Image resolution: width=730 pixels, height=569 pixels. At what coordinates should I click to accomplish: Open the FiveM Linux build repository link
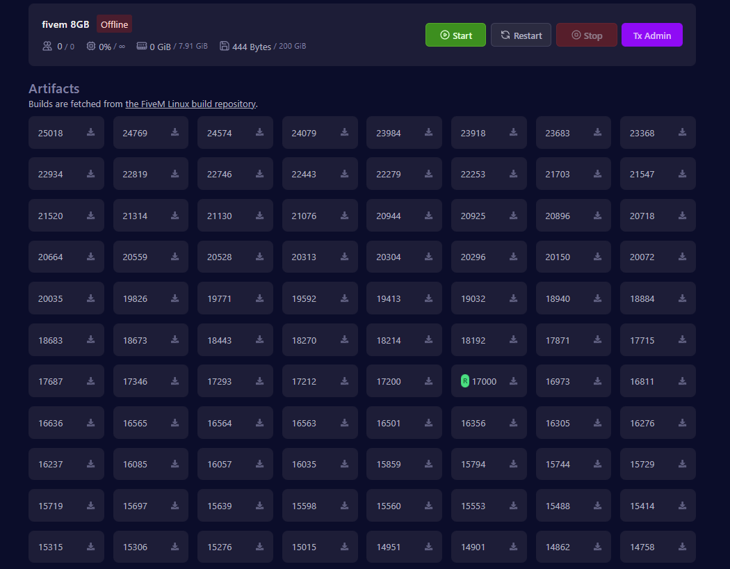click(x=190, y=104)
